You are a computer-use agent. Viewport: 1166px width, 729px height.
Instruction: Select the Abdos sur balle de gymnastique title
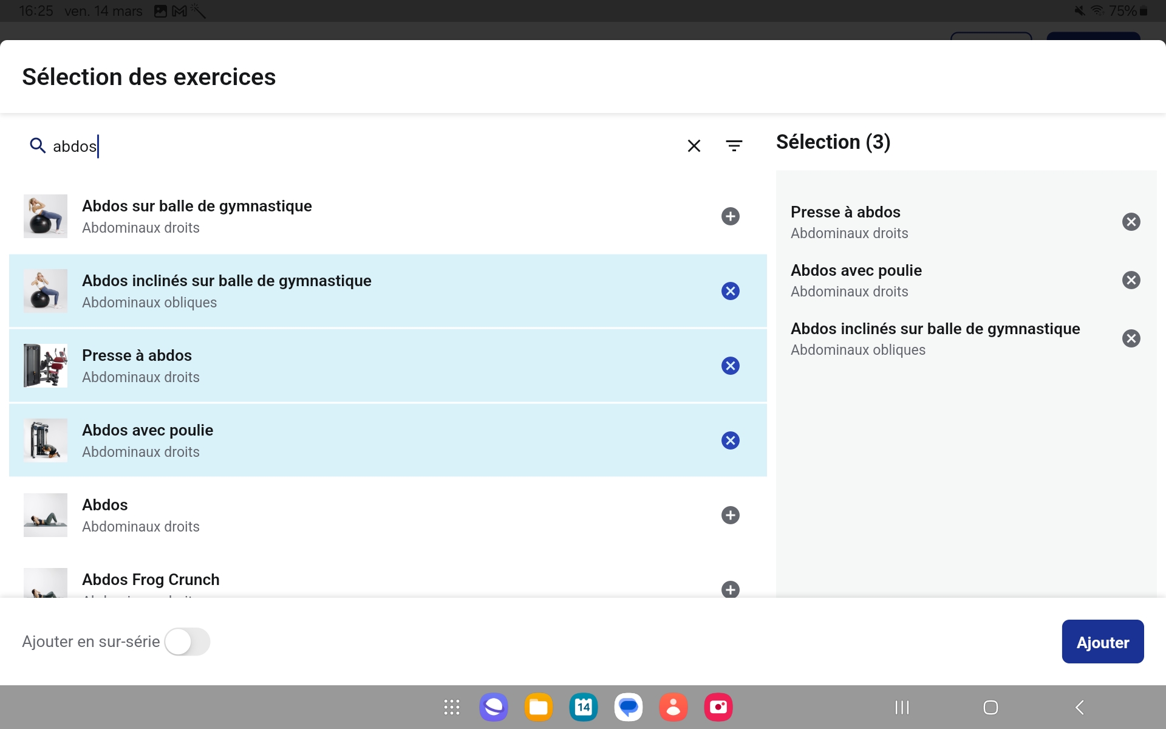197,206
